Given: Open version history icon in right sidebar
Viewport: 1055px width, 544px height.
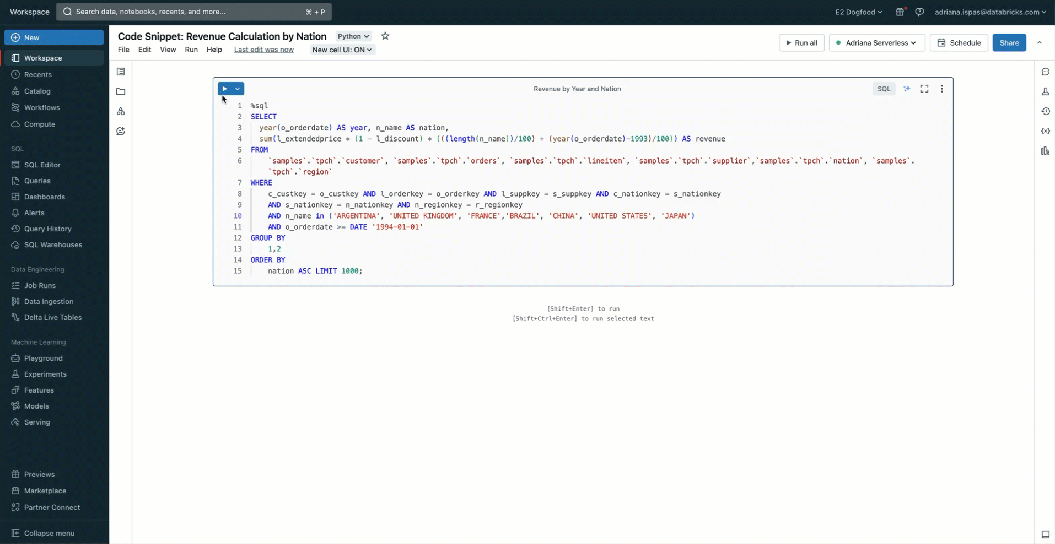Looking at the screenshot, I should click(1045, 111).
